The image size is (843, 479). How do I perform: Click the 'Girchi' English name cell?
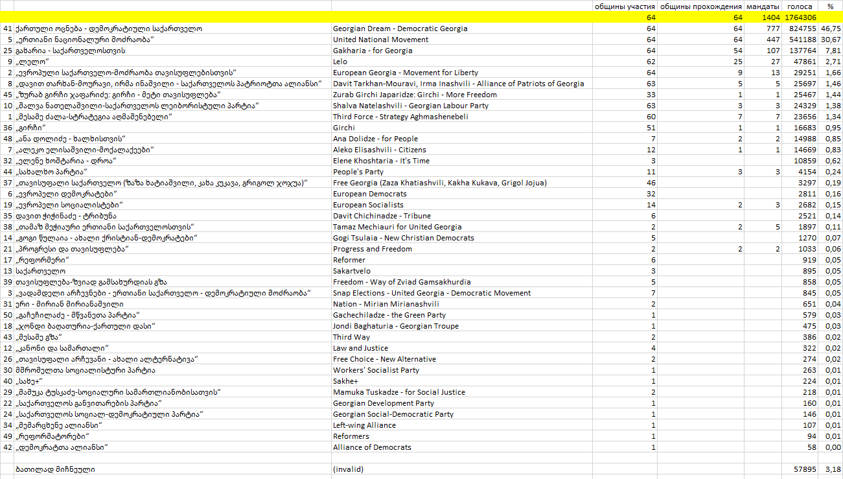pyautogui.click(x=462, y=128)
